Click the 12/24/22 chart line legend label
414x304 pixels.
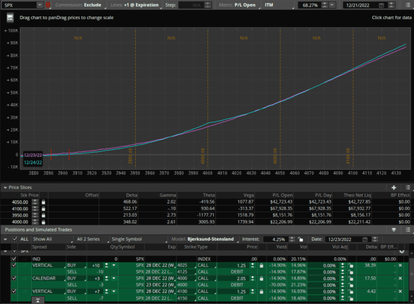(32, 163)
